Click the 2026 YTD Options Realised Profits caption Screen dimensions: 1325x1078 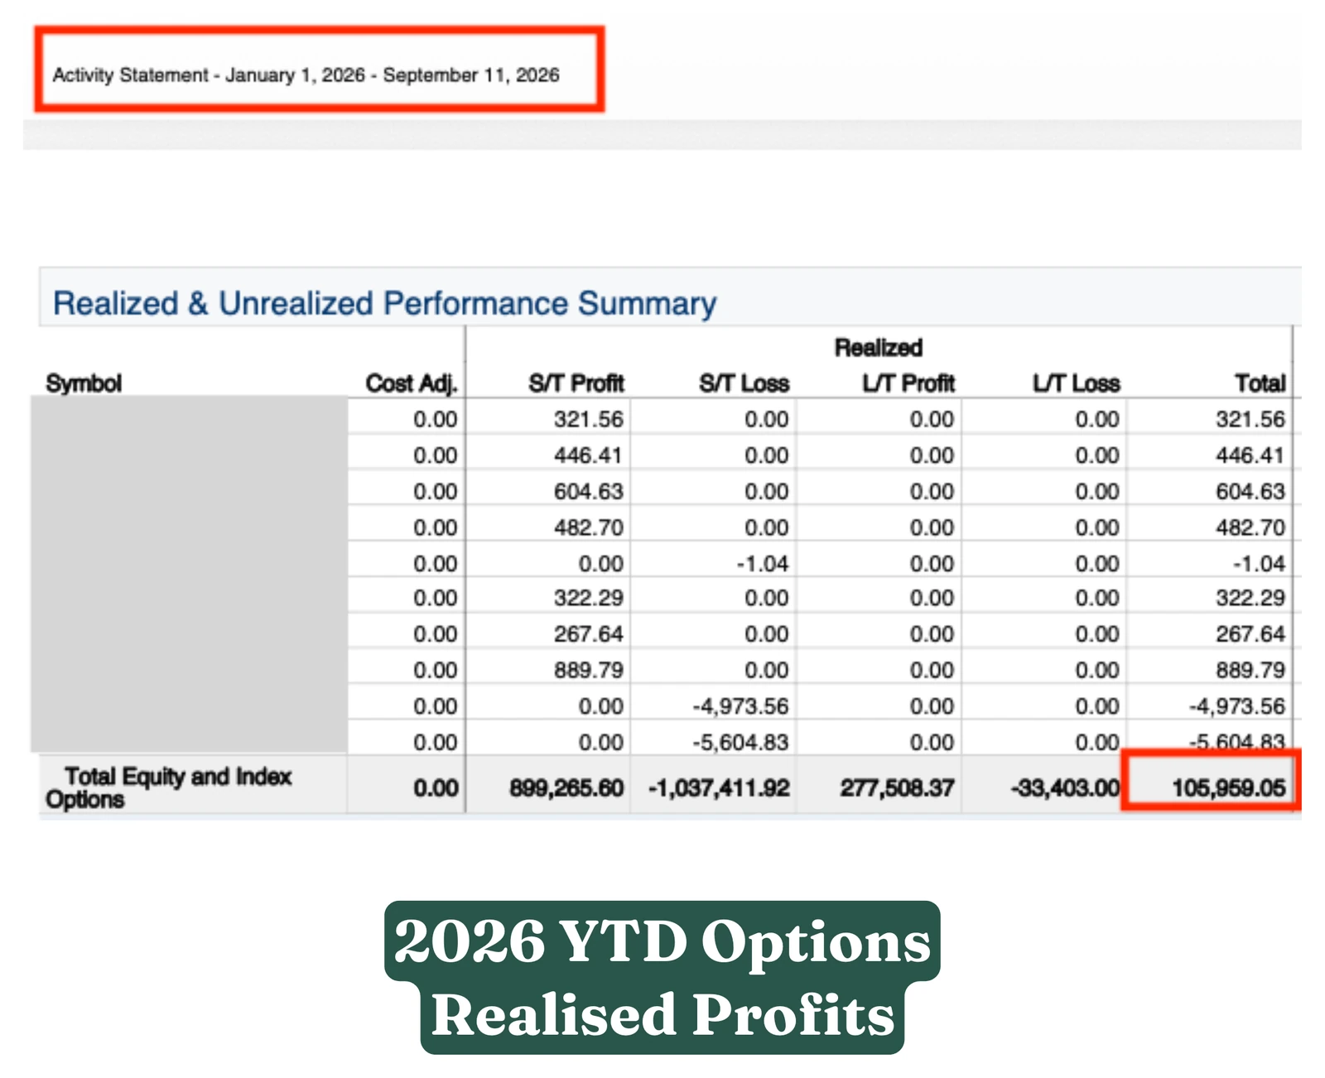(x=662, y=978)
